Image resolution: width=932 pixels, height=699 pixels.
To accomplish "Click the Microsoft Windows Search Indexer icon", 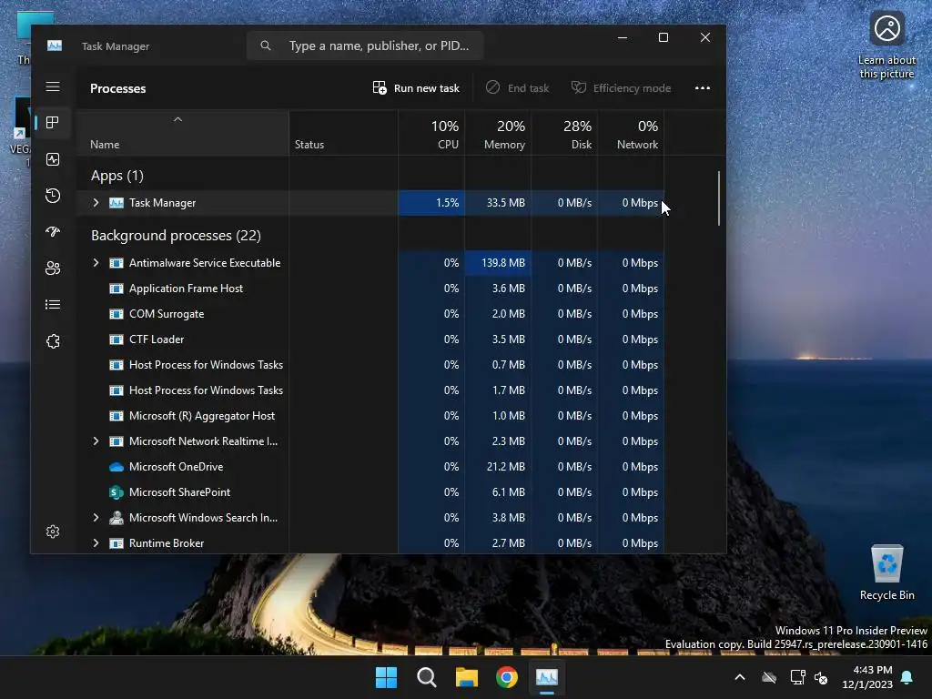I will coord(116,518).
